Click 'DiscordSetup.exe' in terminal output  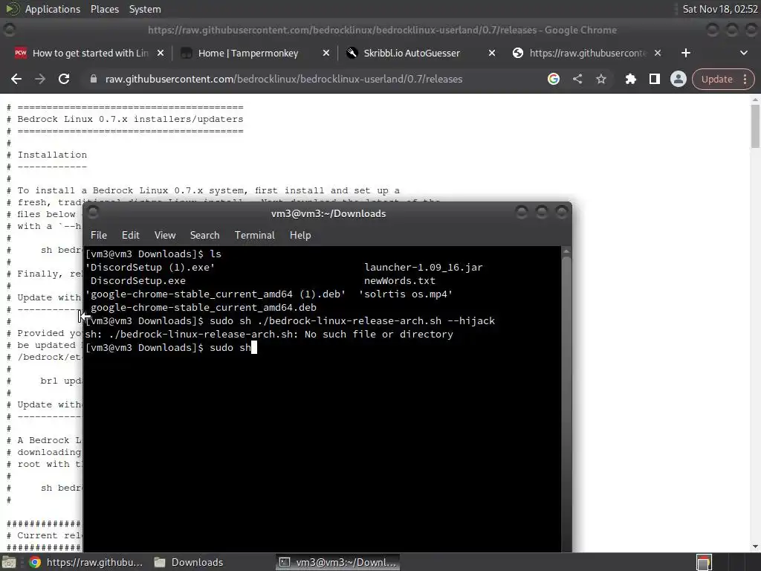pos(137,280)
